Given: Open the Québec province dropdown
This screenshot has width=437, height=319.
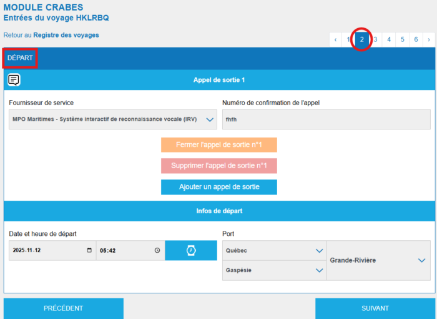Looking at the screenshot, I should tap(319, 251).
